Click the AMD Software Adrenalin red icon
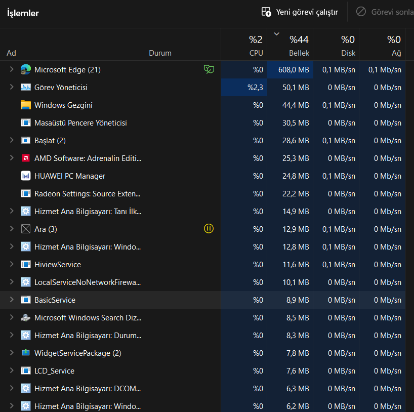 26,158
